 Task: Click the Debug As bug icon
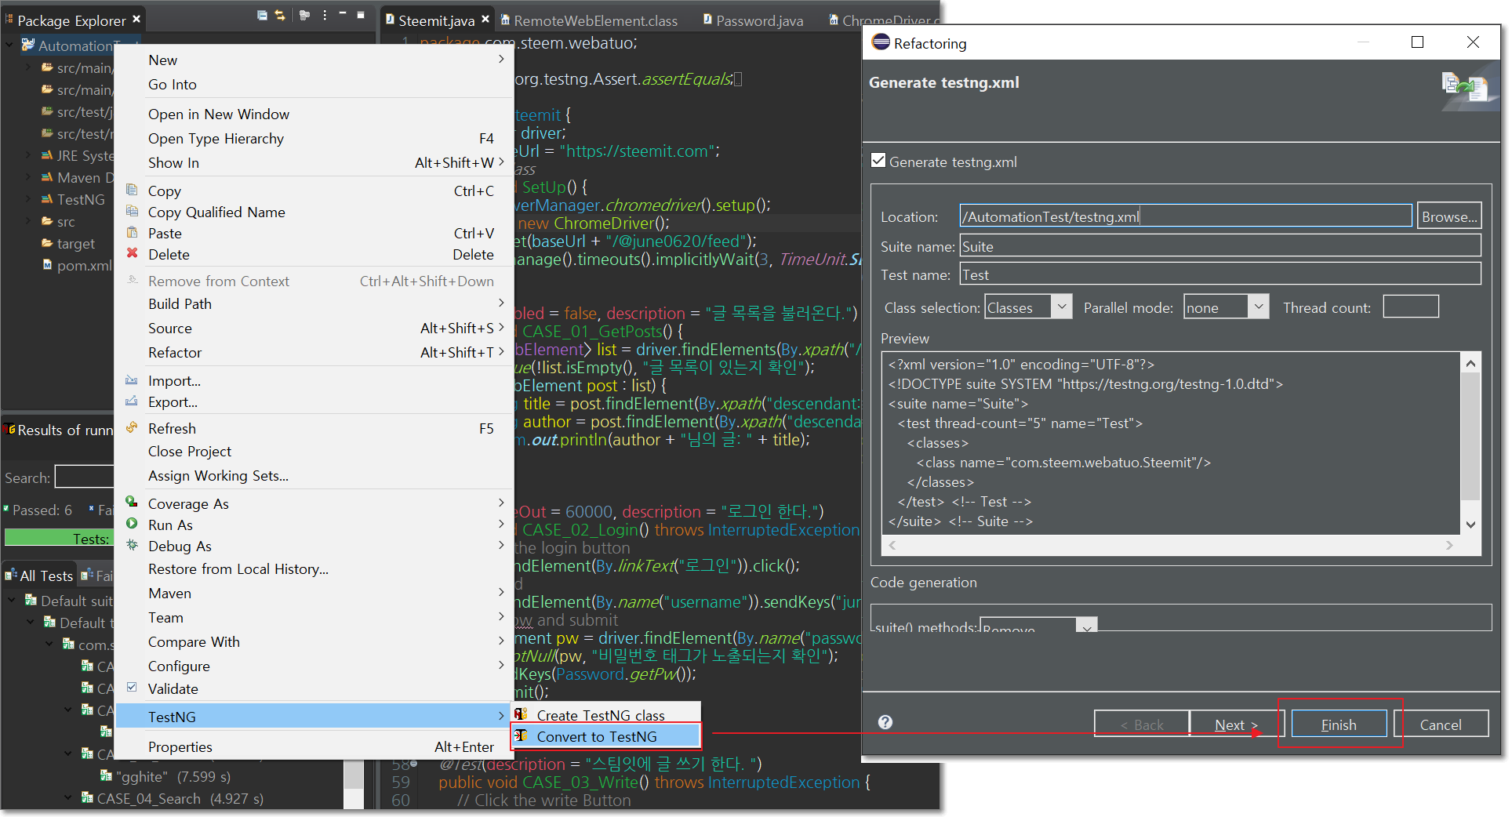point(132,545)
